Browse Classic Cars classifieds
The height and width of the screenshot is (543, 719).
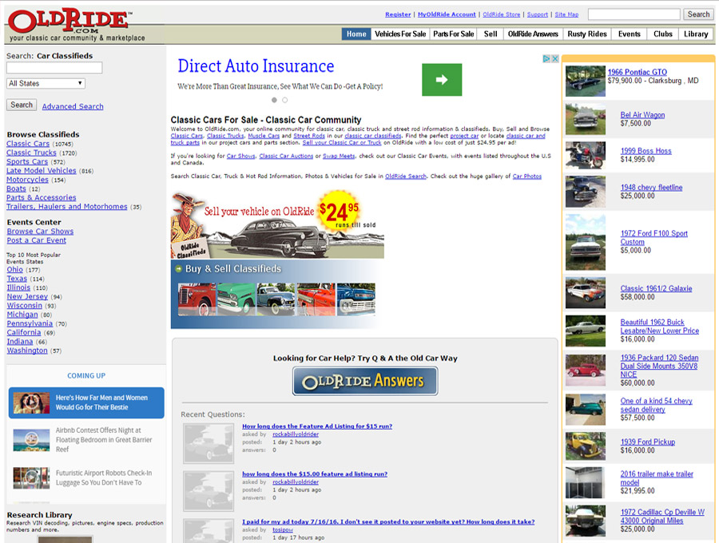coord(28,144)
